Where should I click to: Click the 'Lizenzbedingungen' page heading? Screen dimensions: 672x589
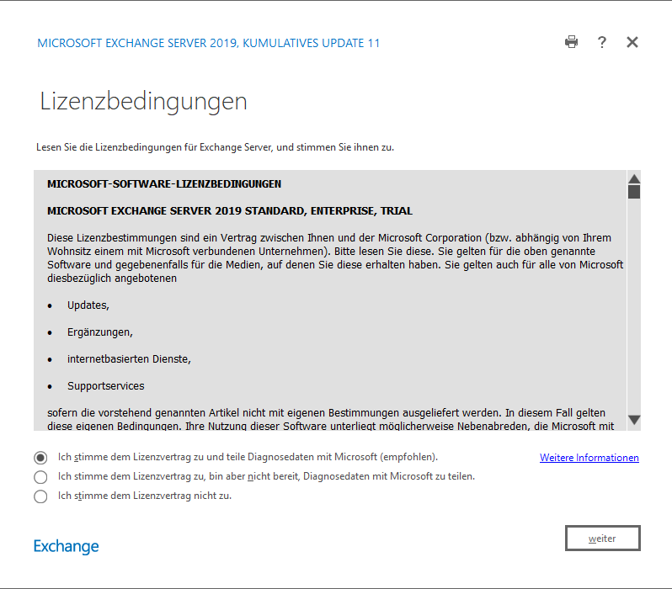coord(143,102)
